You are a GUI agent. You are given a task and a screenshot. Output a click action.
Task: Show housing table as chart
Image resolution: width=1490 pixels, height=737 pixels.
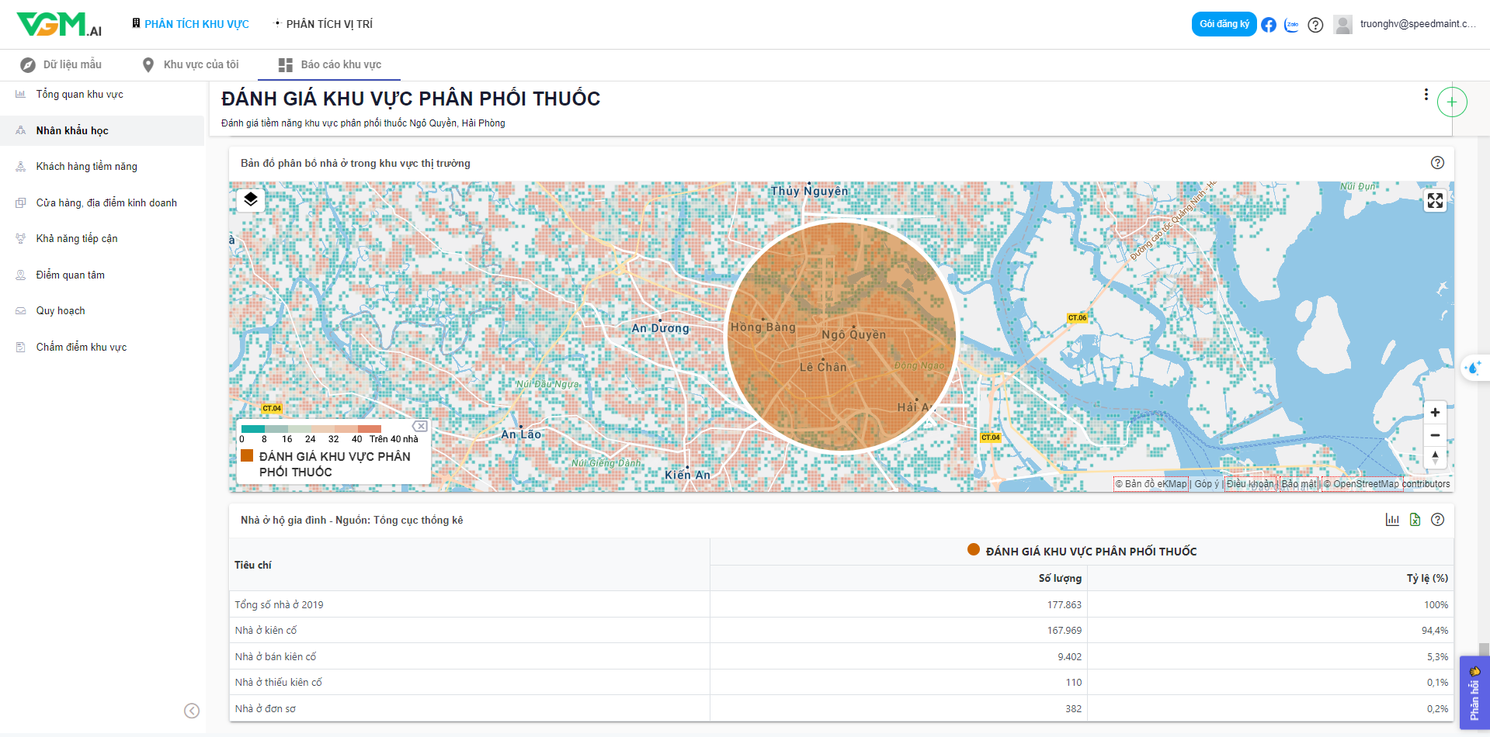point(1392,520)
